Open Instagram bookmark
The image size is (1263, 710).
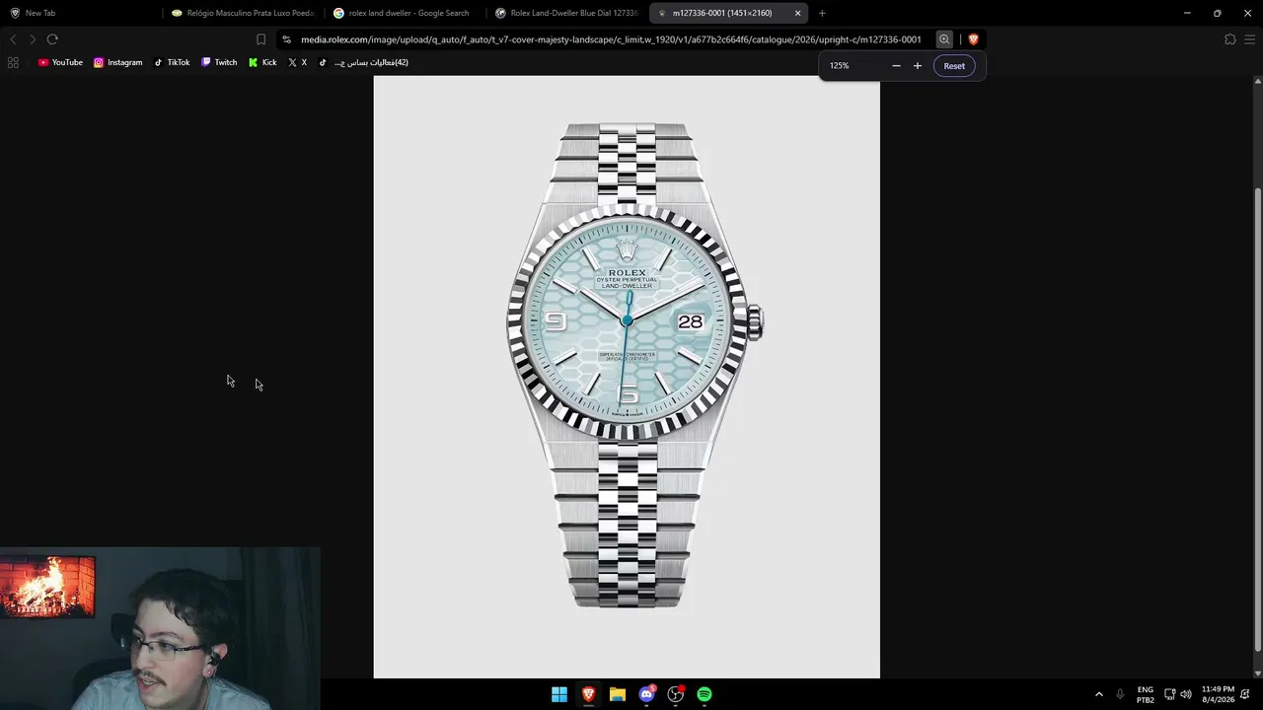[x=118, y=62]
